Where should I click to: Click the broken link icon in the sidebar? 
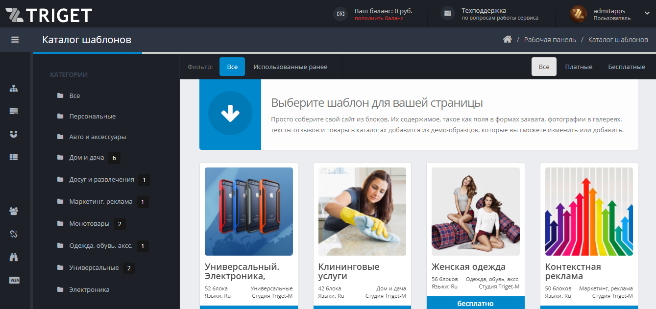(14, 234)
